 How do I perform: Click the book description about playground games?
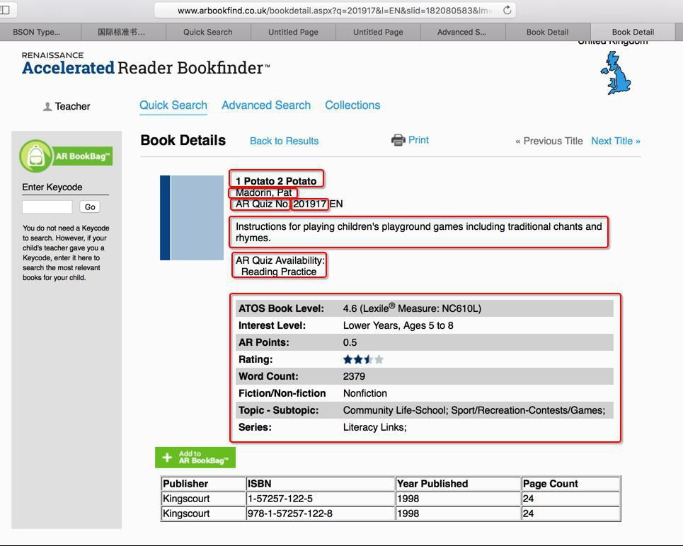pyautogui.click(x=418, y=232)
